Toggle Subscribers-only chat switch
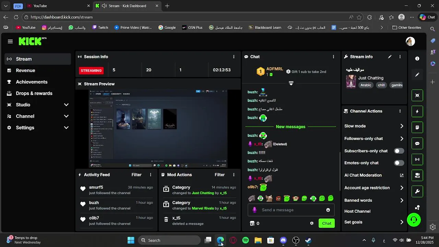 399,151
